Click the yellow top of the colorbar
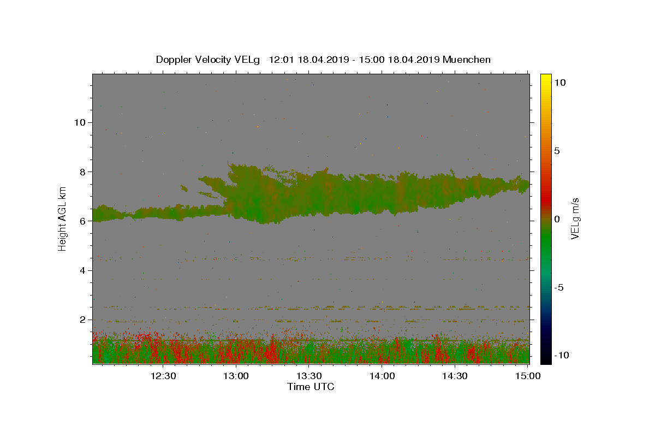The height and width of the screenshot is (437, 655). [546, 78]
